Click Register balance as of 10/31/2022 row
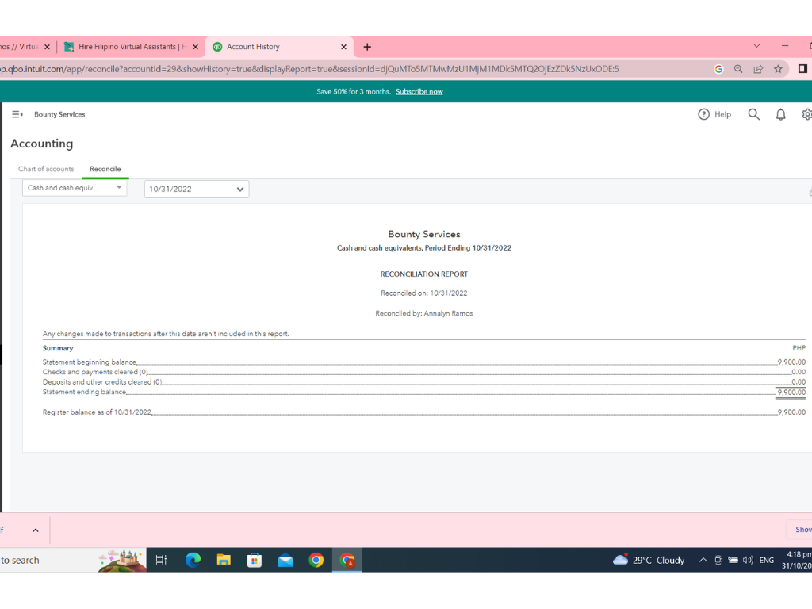 coord(424,412)
